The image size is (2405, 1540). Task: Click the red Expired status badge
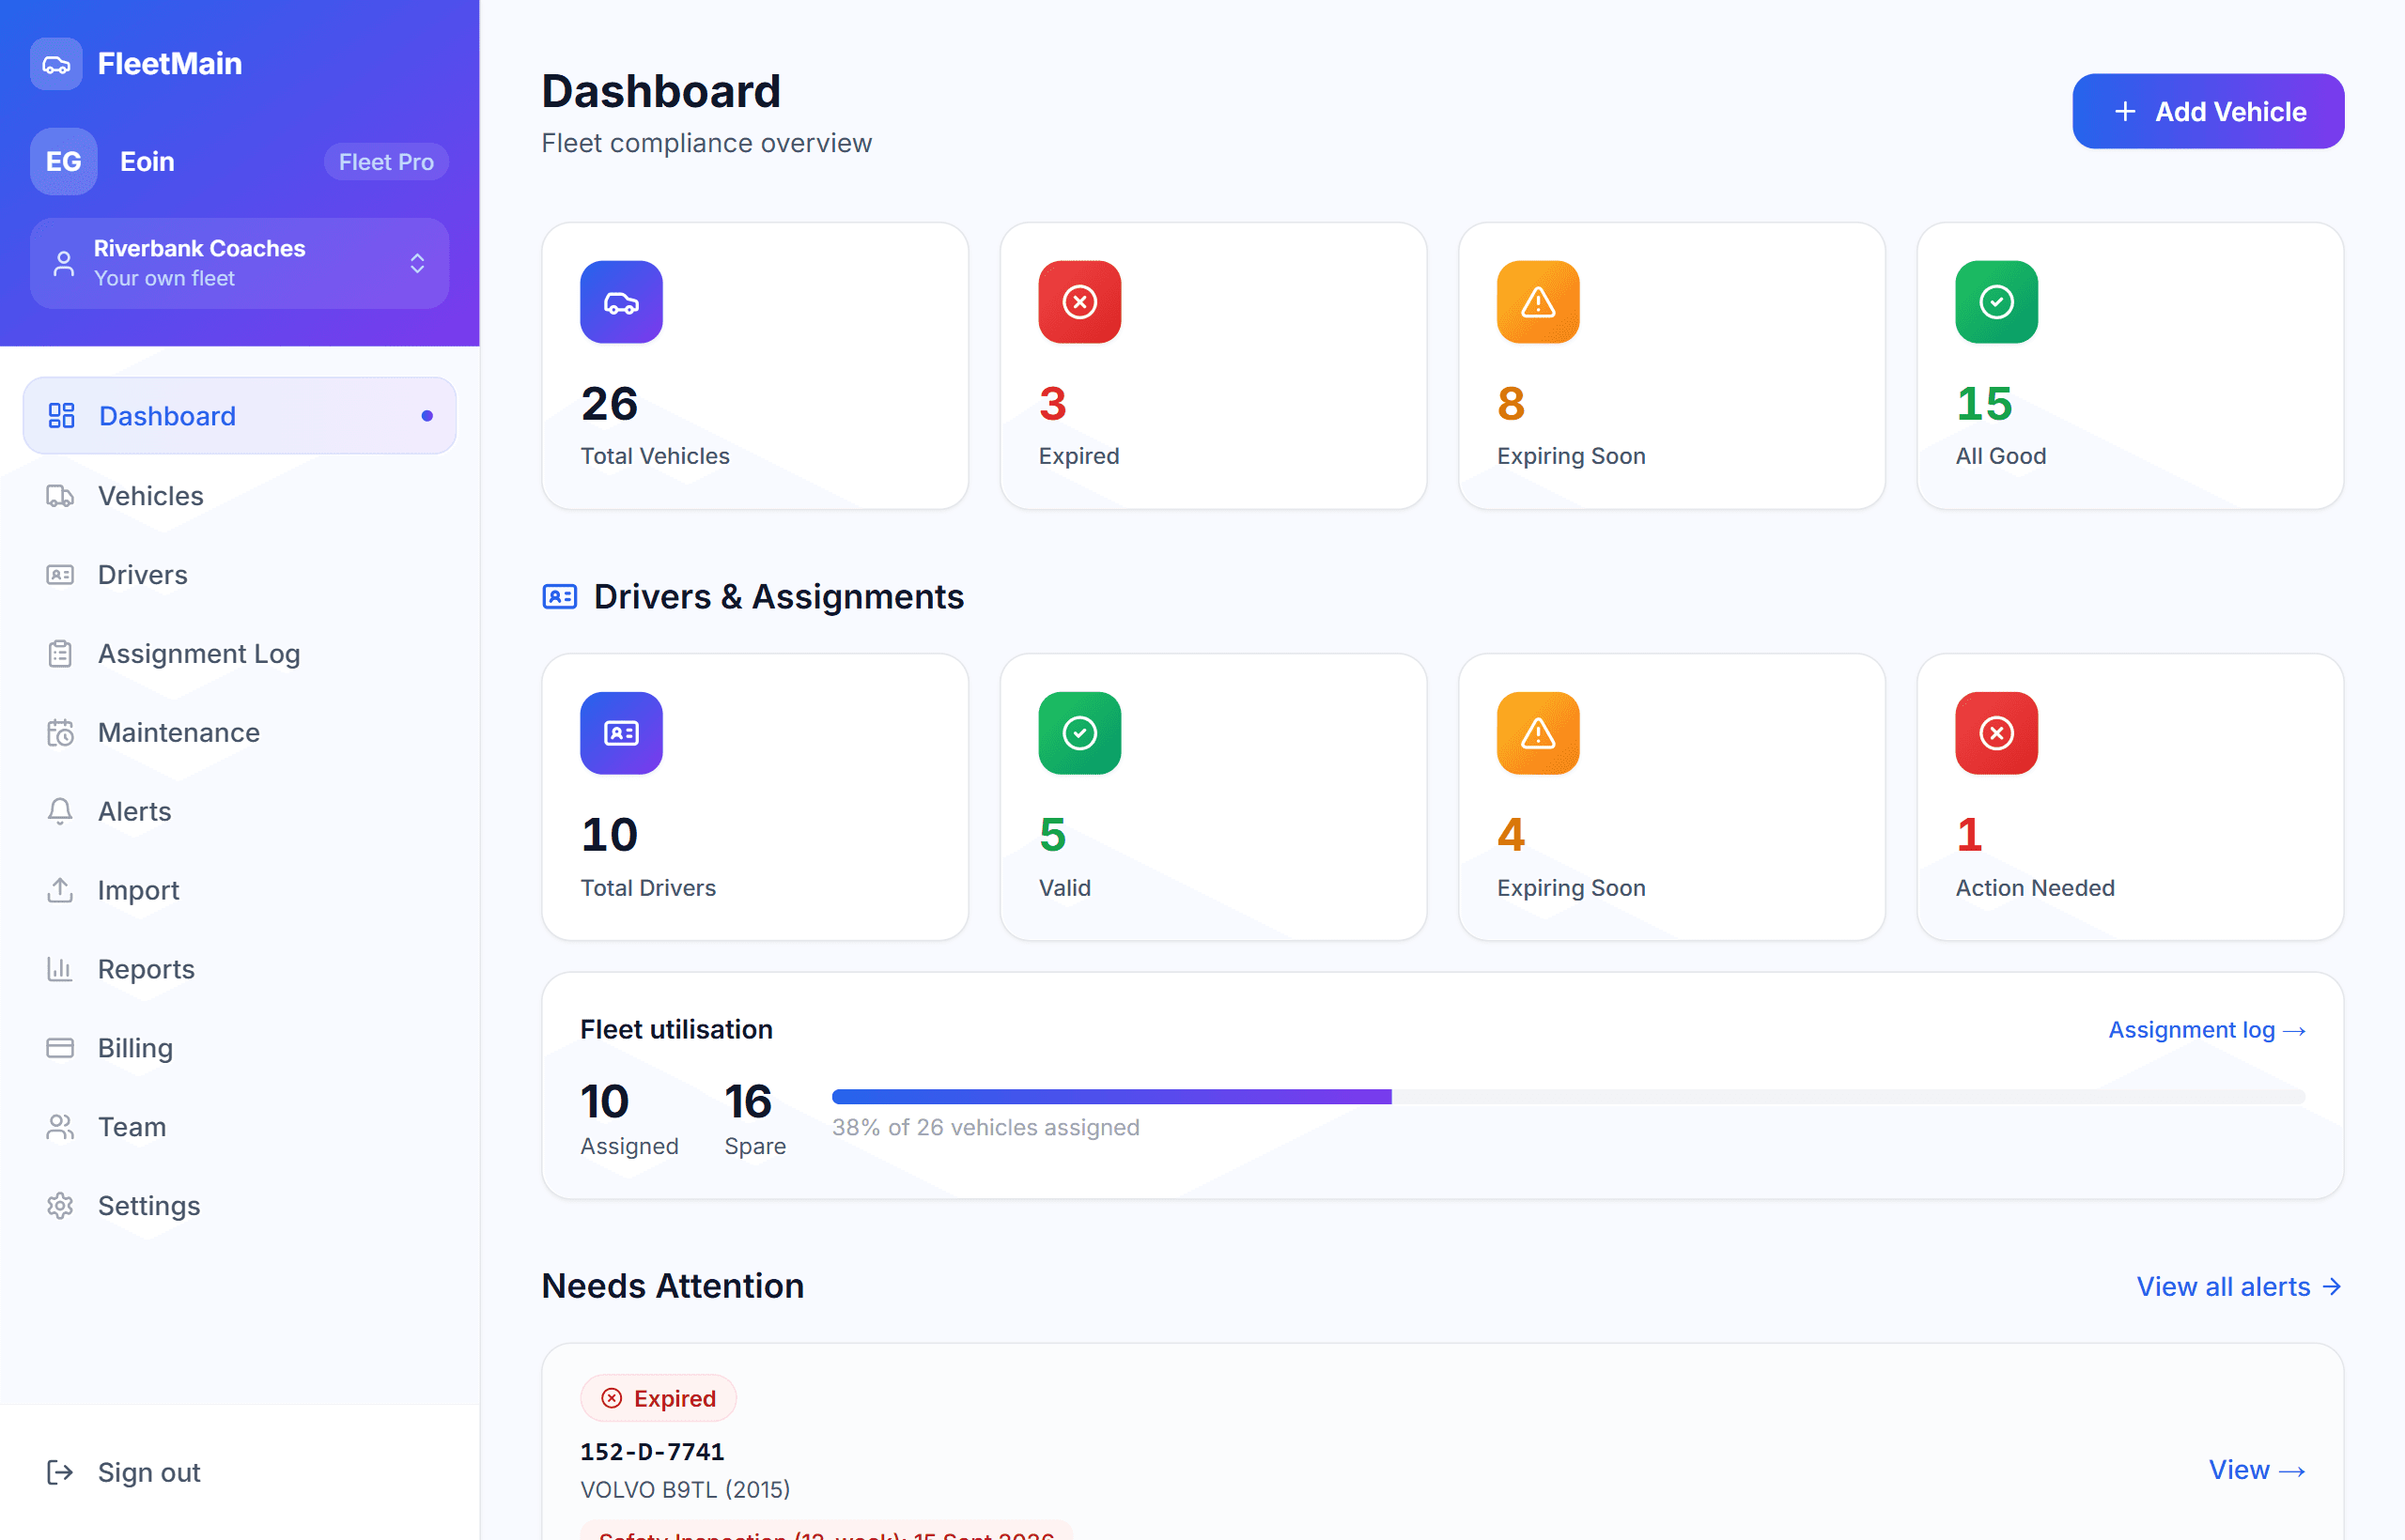coord(659,1398)
